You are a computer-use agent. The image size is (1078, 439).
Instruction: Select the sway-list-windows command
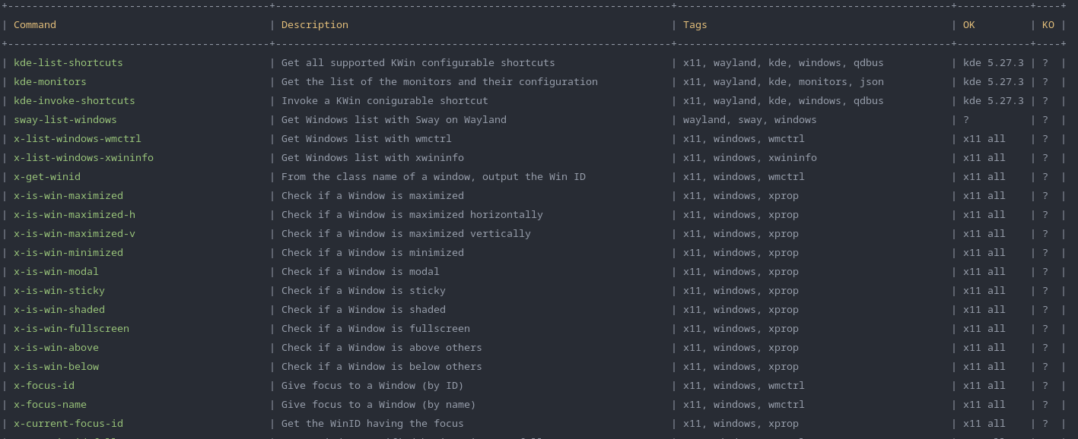coord(65,120)
